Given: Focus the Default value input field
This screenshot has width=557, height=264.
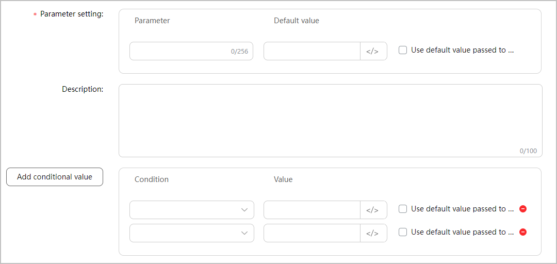Looking at the screenshot, I should pos(312,51).
